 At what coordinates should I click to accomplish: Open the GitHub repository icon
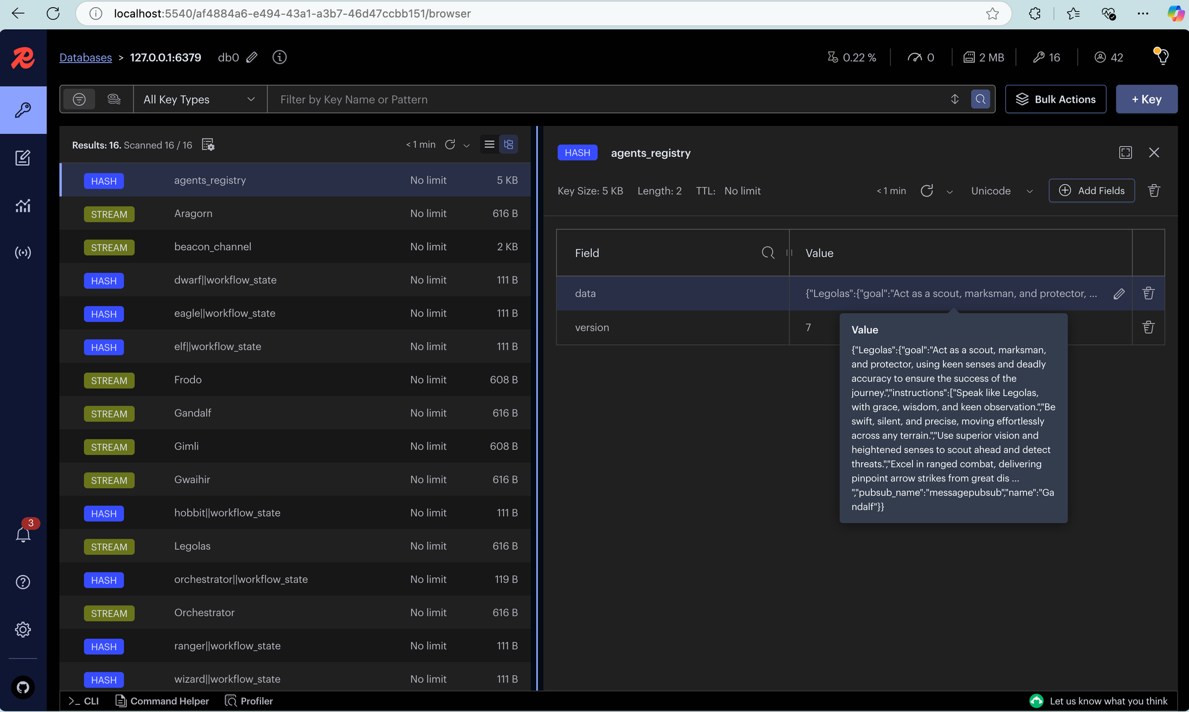(x=23, y=687)
